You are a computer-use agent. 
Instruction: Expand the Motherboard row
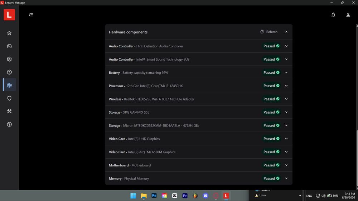coord(286,165)
